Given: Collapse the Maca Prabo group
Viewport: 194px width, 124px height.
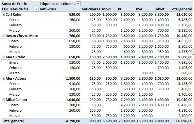Looking at the screenshot, I should (4, 57).
